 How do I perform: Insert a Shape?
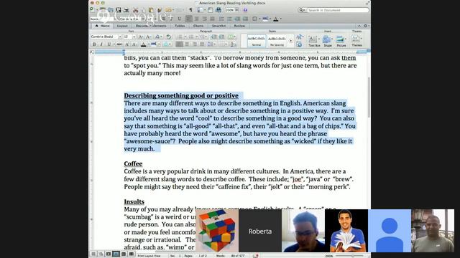[327, 41]
